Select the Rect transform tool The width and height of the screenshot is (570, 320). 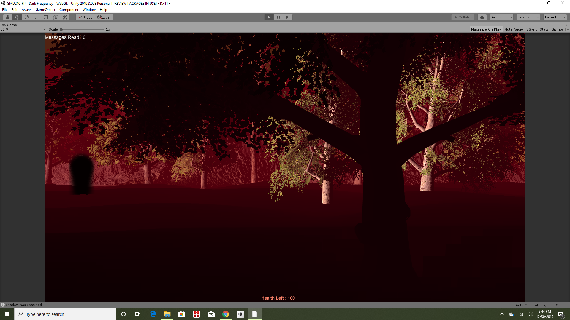(x=46, y=17)
